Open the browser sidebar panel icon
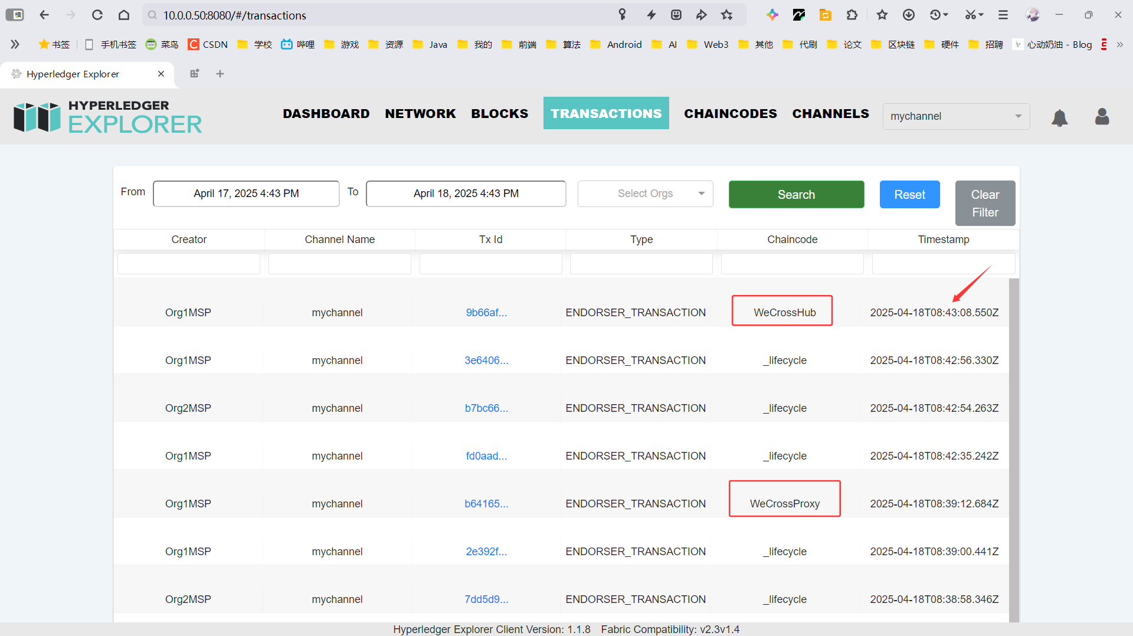Viewport: 1133px width, 636px height. (15, 15)
